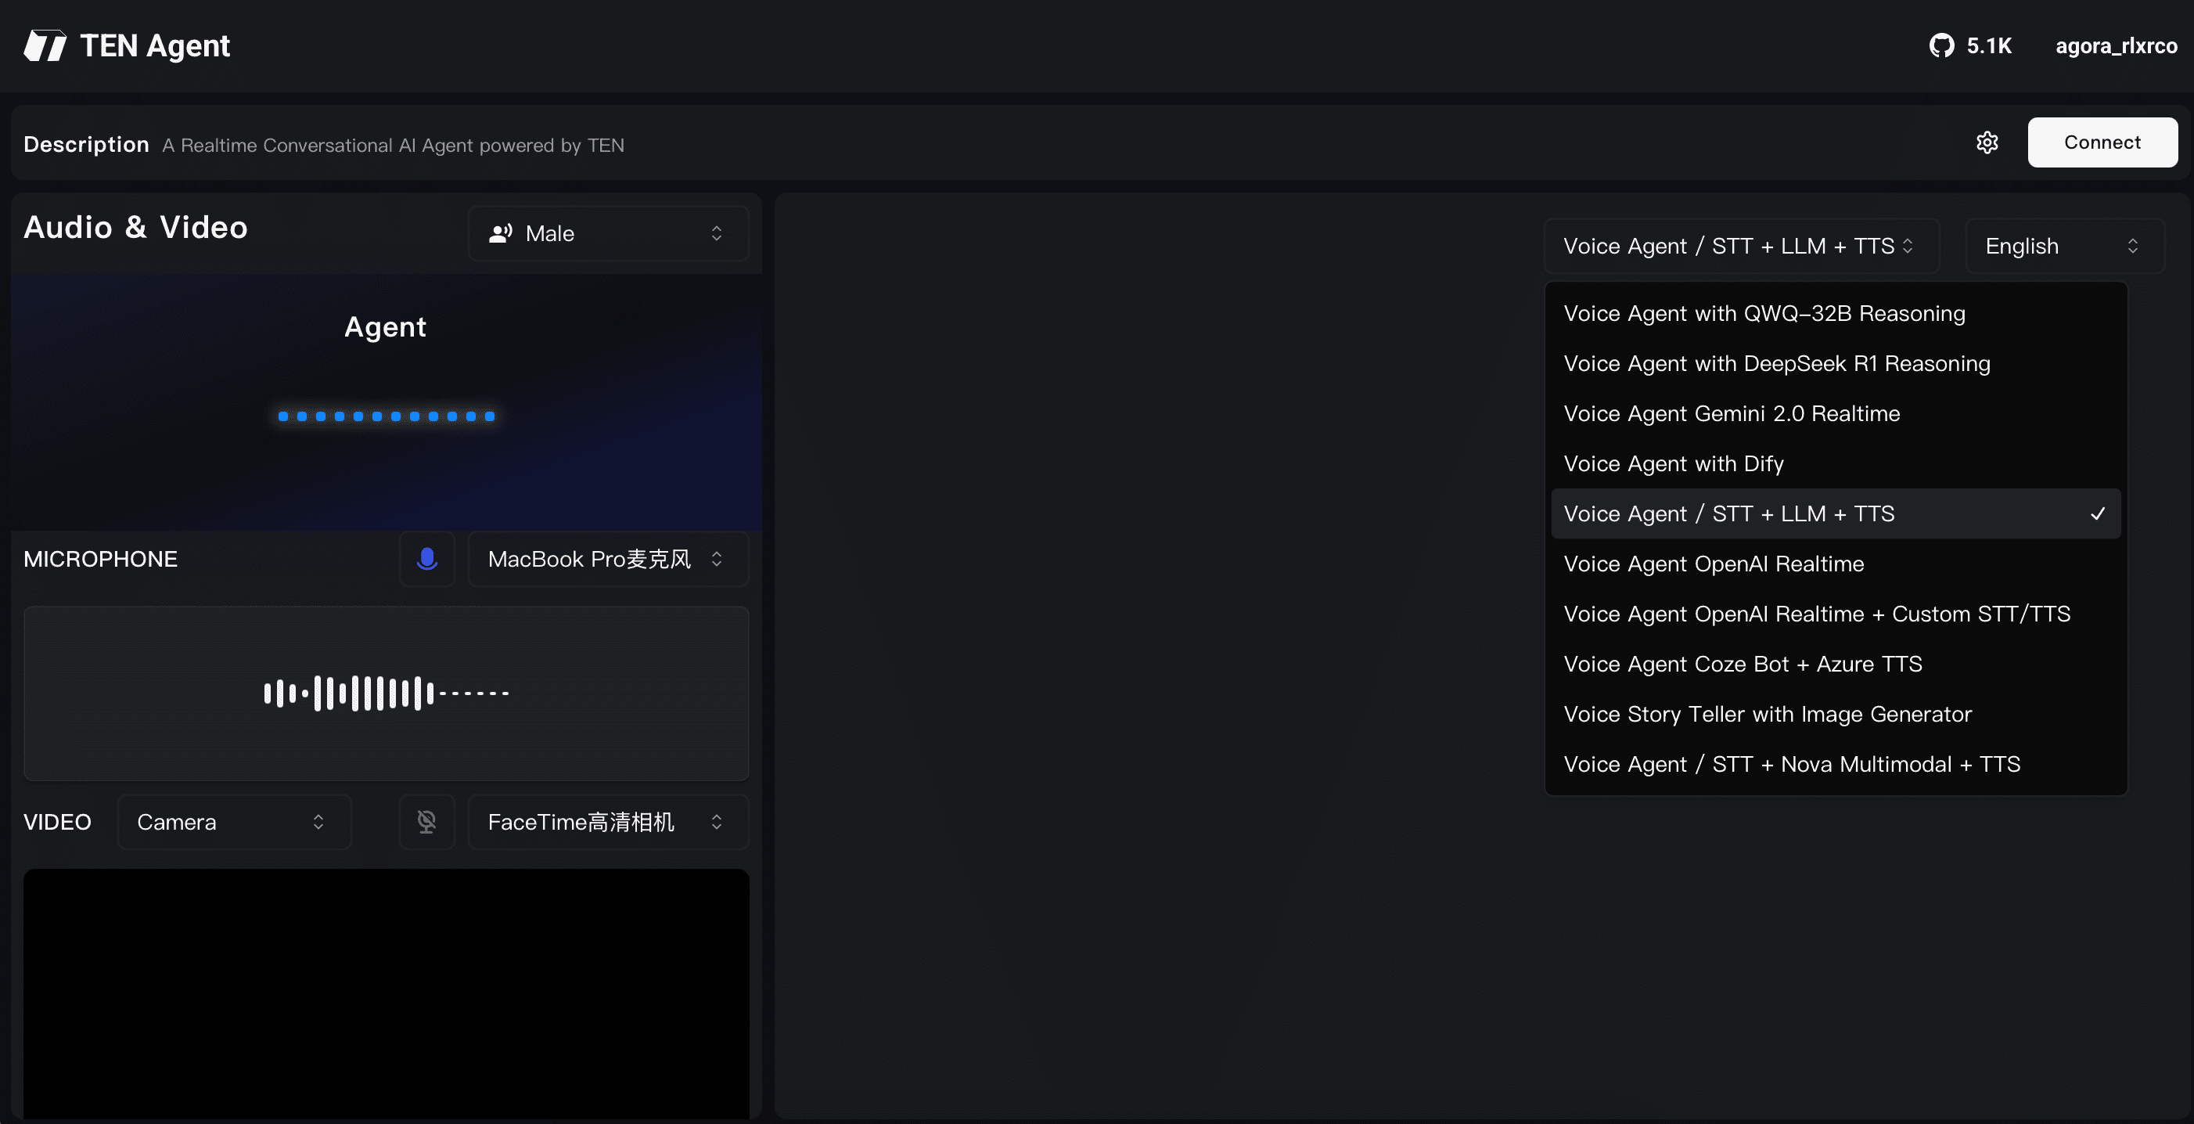
Task: Click the agora_rlxrco username
Action: coord(2116,45)
